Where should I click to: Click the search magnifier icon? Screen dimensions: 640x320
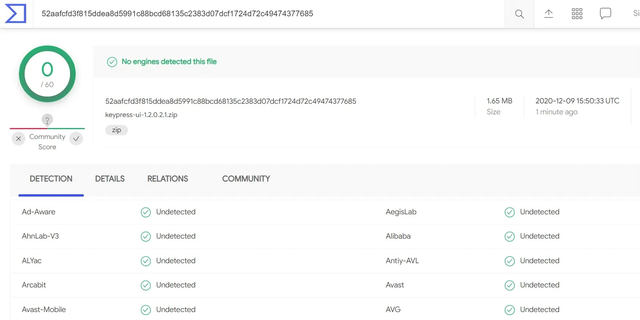click(x=519, y=14)
